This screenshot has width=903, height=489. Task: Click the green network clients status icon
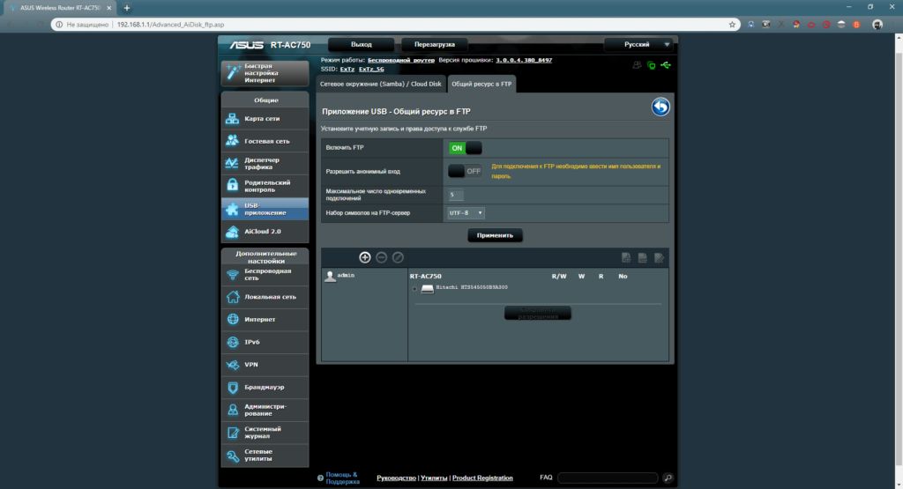point(651,65)
